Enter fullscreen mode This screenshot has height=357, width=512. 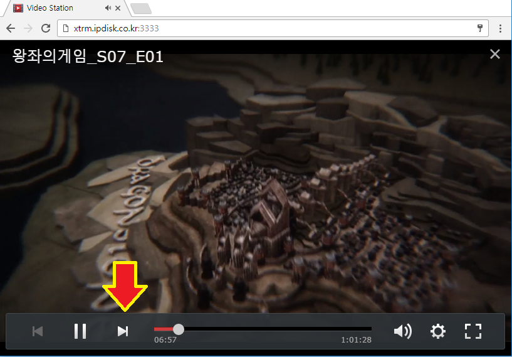point(473,331)
